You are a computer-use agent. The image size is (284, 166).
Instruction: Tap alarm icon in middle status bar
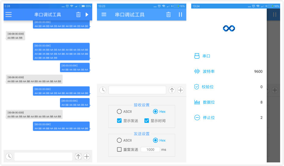point(159,6)
